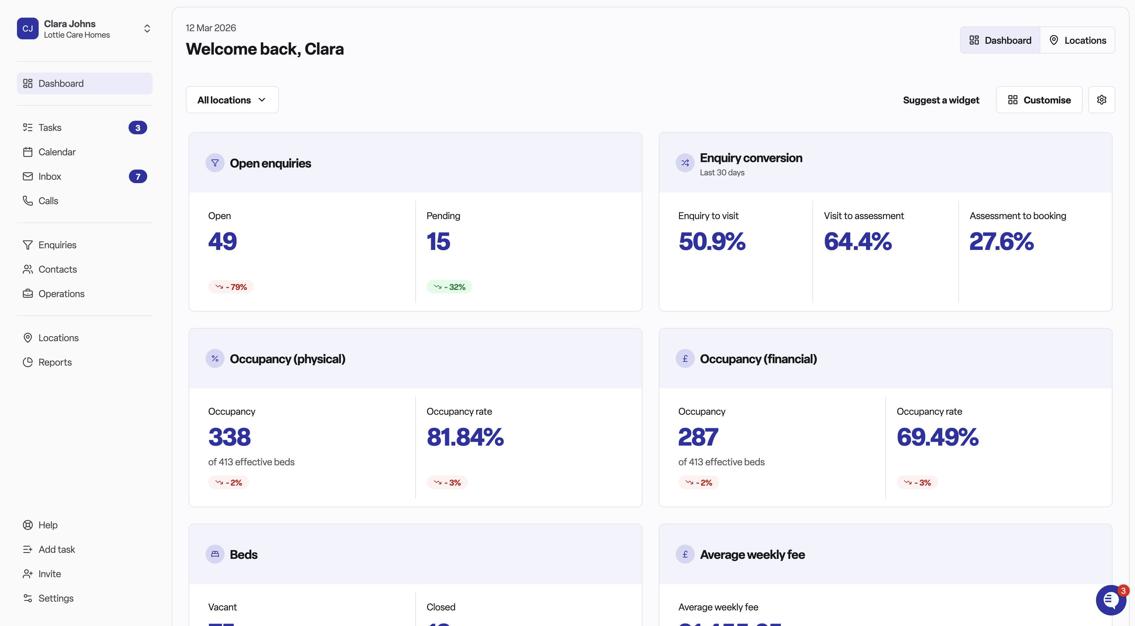Open Settings from the sidebar
The height and width of the screenshot is (626, 1135).
pyautogui.click(x=84, y=598)
